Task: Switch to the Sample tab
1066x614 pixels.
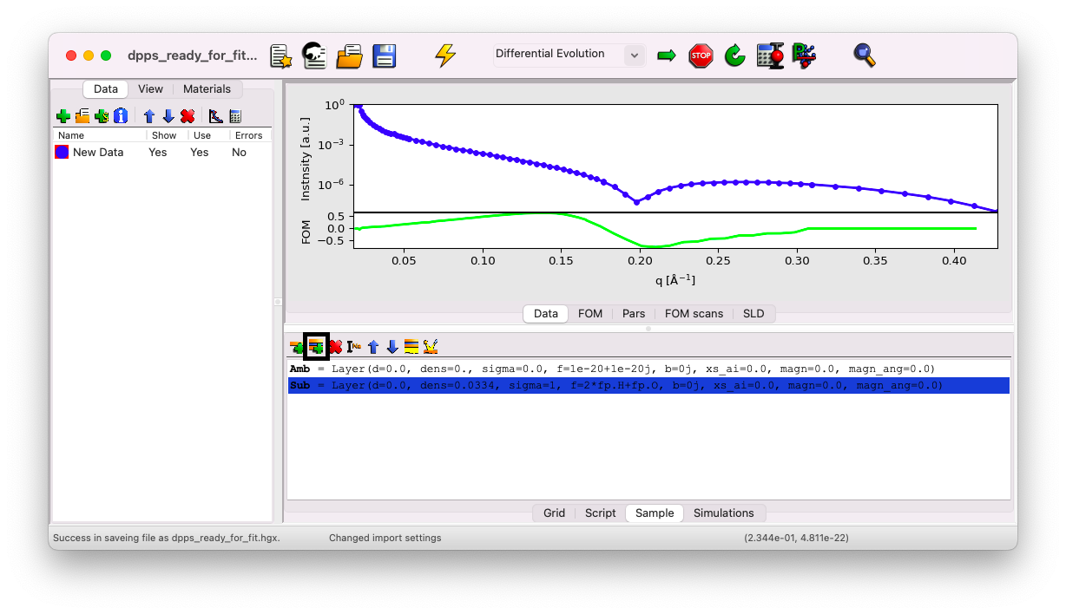Action: [x=655, y=513]
